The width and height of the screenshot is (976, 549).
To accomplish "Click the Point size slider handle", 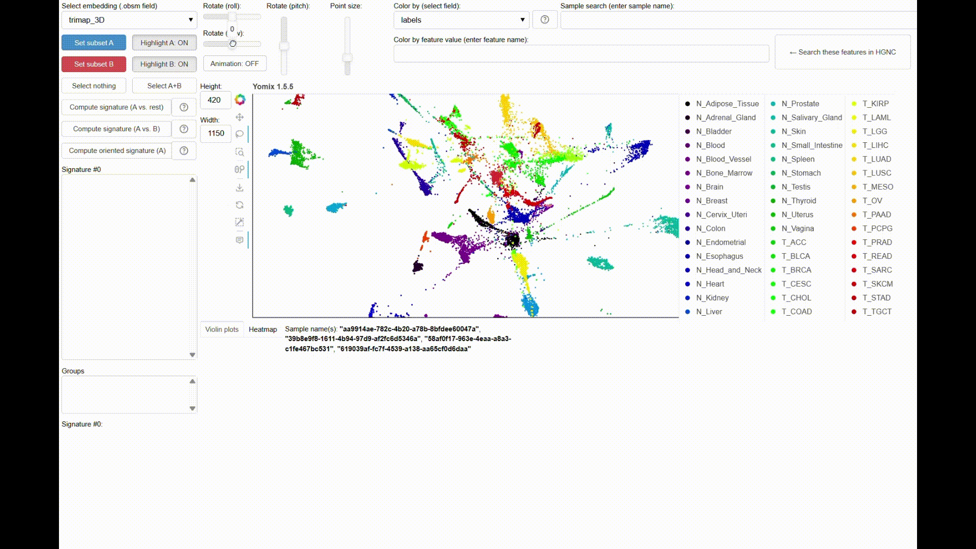I will pos(347,57).
